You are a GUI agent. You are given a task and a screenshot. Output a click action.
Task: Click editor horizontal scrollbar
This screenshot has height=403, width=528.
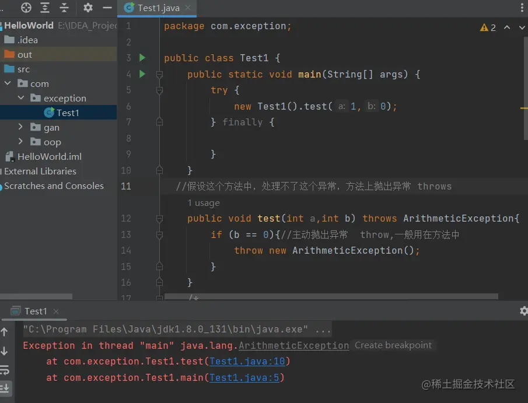331,296
